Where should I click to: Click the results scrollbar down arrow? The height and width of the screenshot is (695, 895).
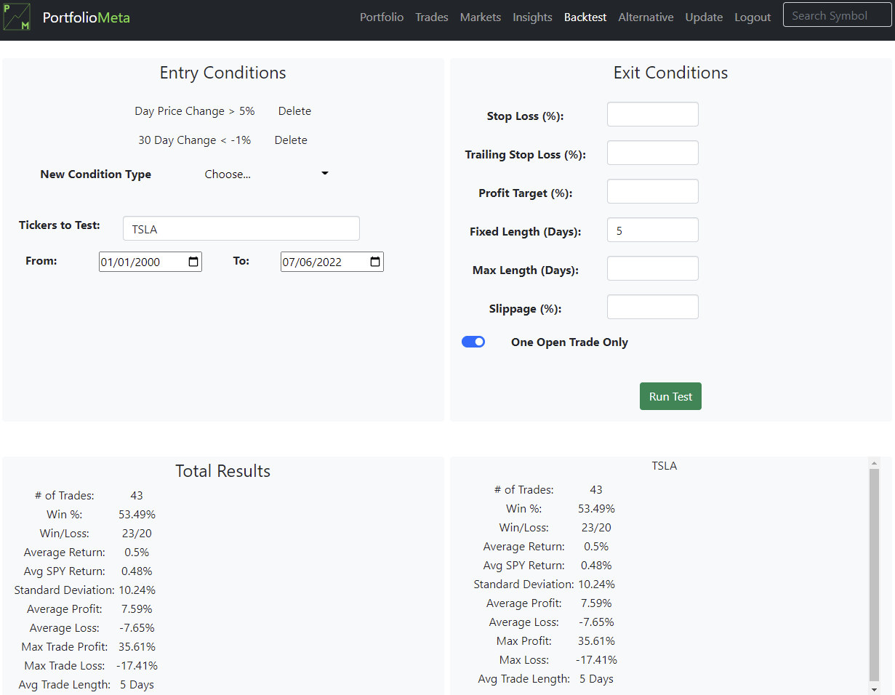(874, 688)
